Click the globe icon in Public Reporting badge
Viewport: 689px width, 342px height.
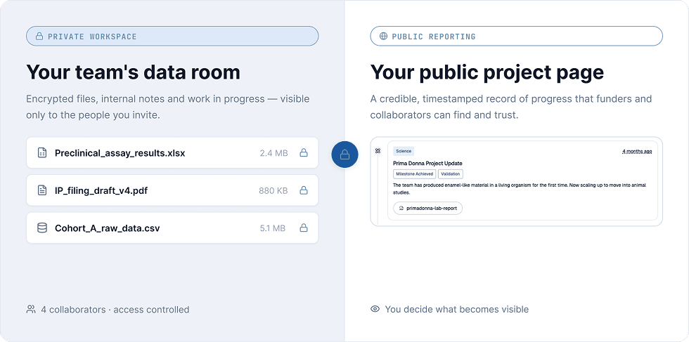(384, 37)
